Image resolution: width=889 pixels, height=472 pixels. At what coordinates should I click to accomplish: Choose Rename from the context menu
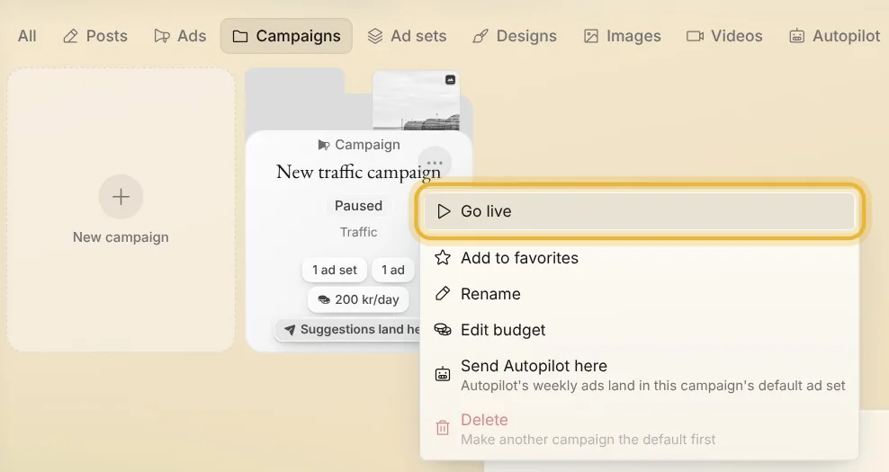click(640, 293)
